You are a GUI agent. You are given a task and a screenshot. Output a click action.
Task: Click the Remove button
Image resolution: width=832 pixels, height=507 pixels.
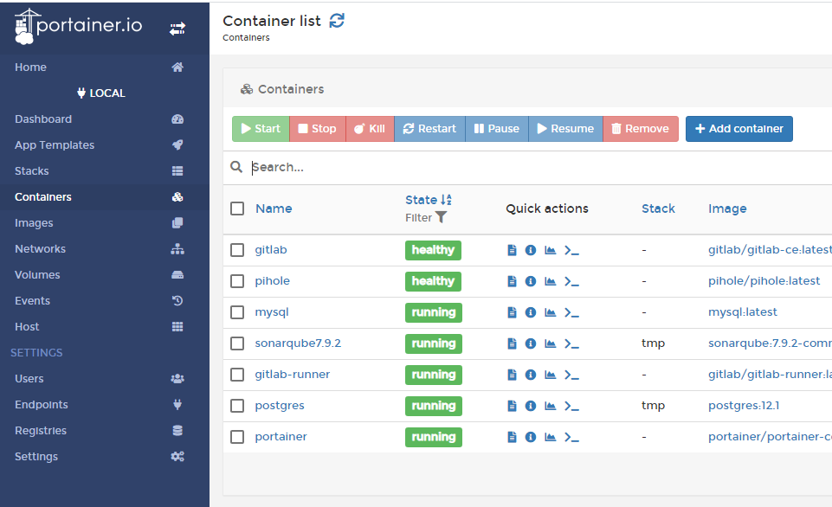point(641,129)
